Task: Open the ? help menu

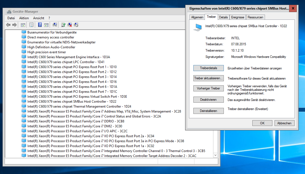Action: pos(49,18)
